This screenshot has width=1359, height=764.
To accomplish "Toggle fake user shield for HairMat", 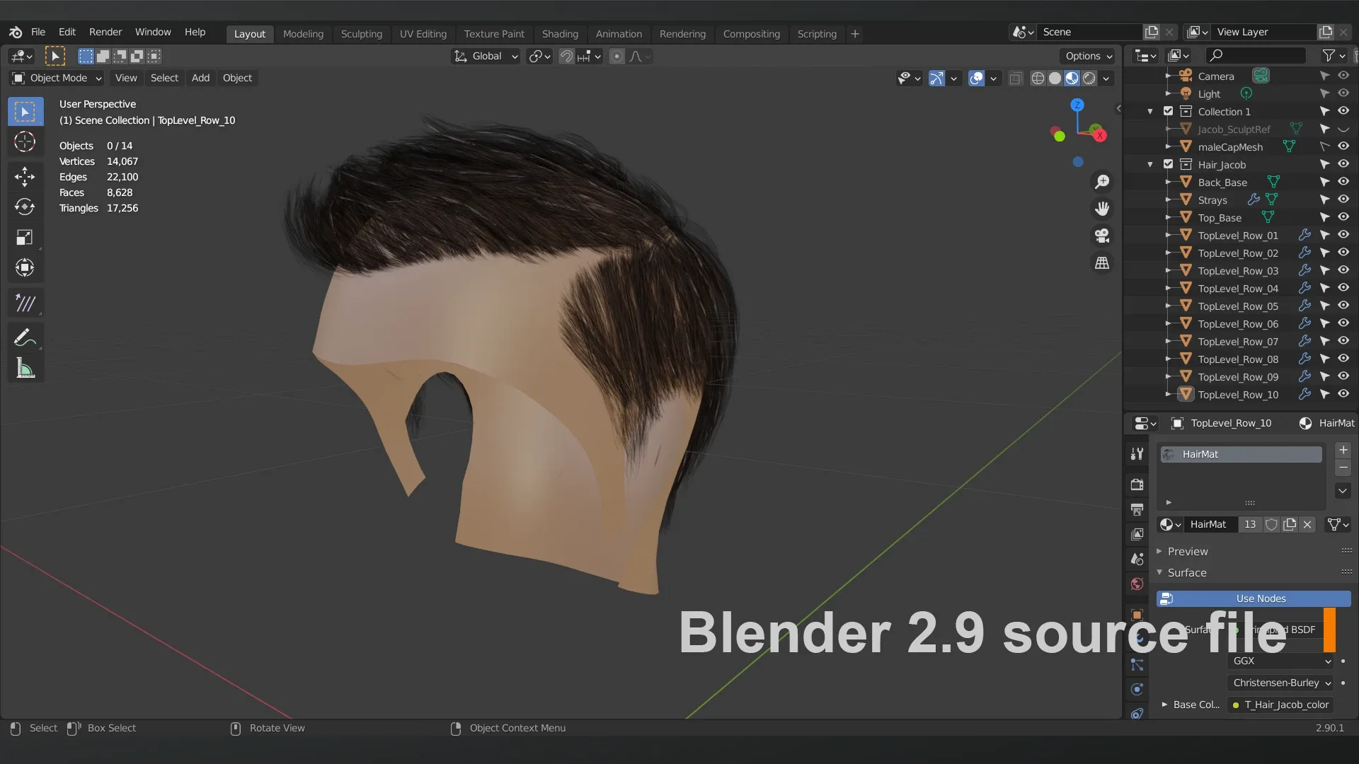I will (1271, 524).
